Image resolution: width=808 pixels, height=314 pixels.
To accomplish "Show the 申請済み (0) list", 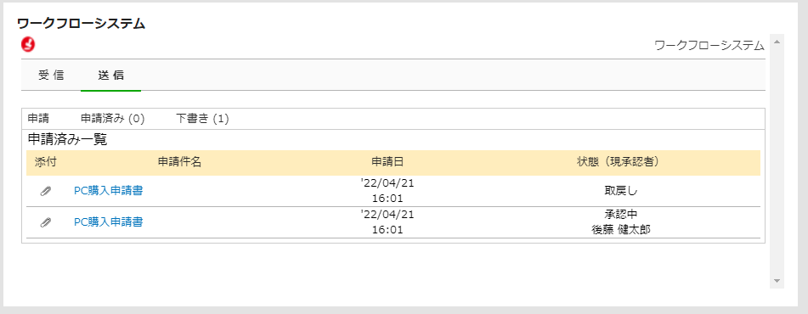I will tap(112, 119).
